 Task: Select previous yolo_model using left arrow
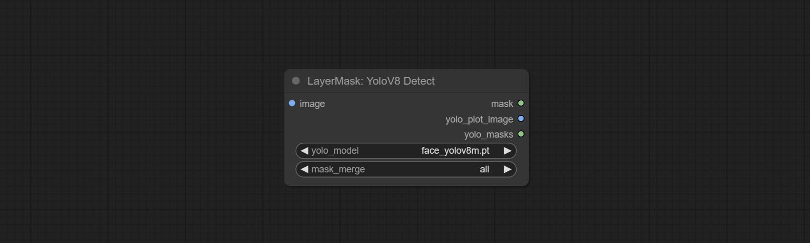[x=304, y=151]
